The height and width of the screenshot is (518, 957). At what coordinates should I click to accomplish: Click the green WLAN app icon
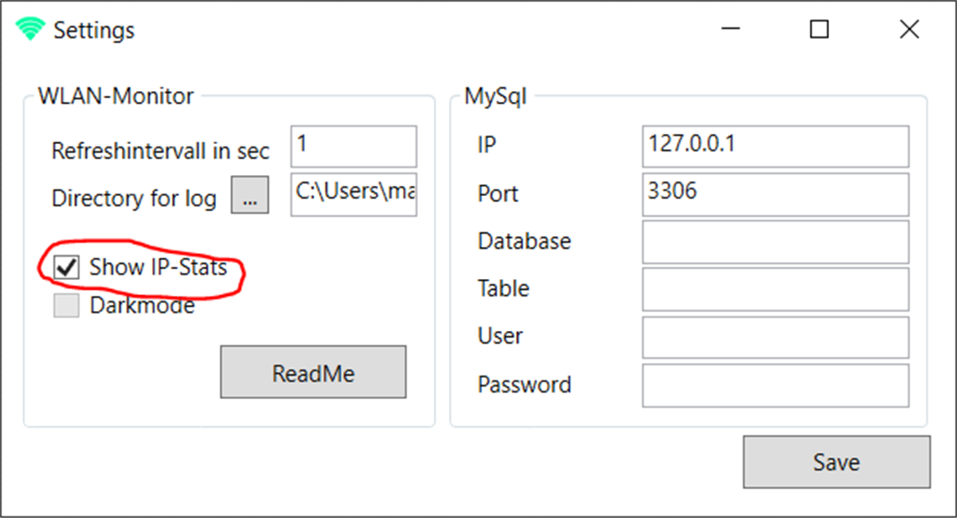(29, 29)
